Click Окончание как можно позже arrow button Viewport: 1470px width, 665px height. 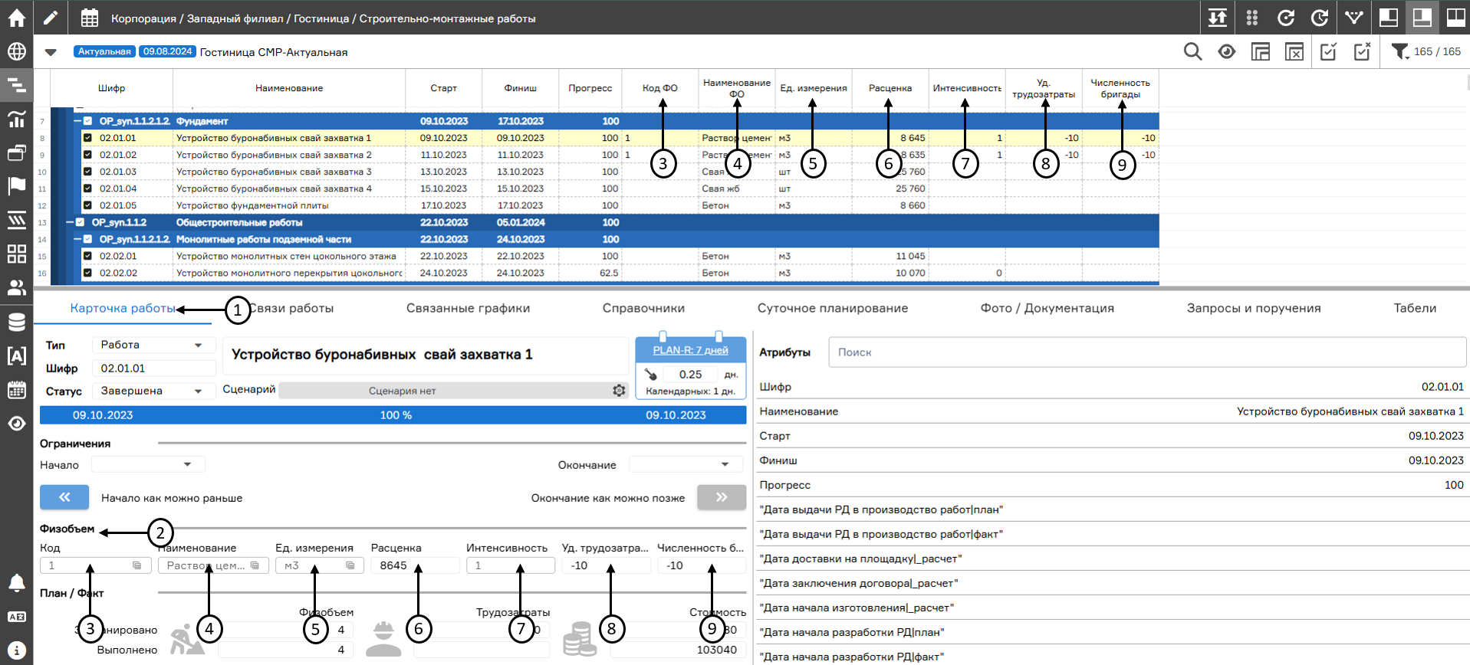click(722, 497)
